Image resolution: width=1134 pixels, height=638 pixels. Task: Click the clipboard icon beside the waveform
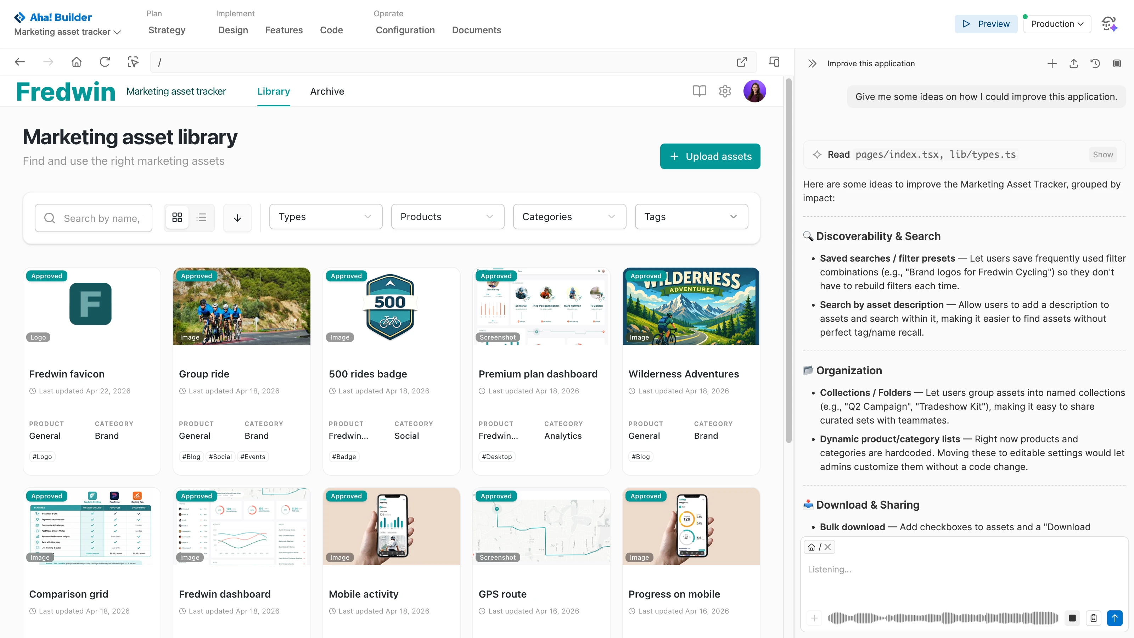tap(1094, 618)
